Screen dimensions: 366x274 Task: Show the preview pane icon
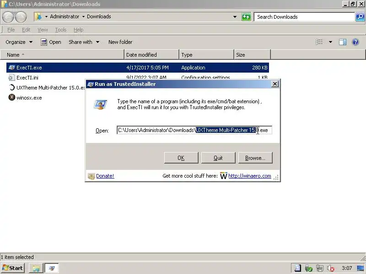(342, 42)
